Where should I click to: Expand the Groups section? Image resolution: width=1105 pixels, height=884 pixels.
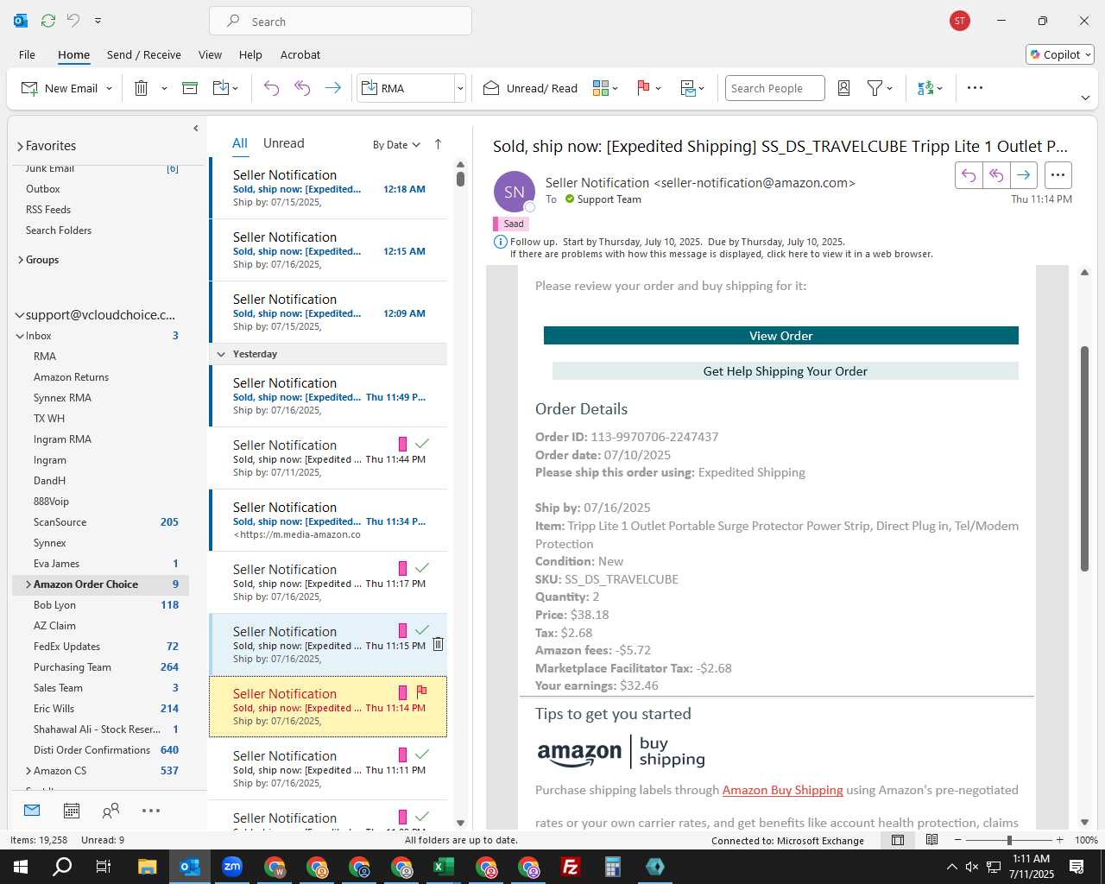click(x=20, y=260)
